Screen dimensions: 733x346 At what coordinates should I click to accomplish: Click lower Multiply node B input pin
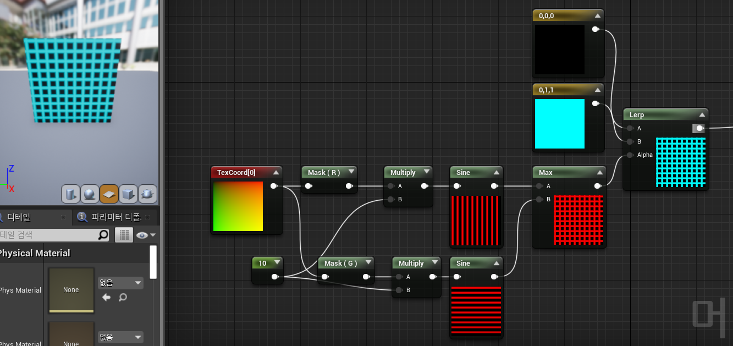point(399,290)
